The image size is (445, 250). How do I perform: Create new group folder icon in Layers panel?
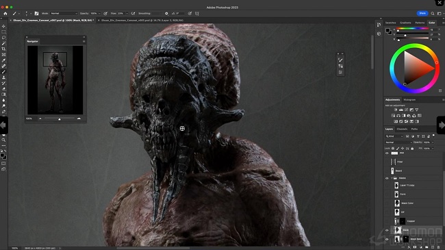coord(427,247)
